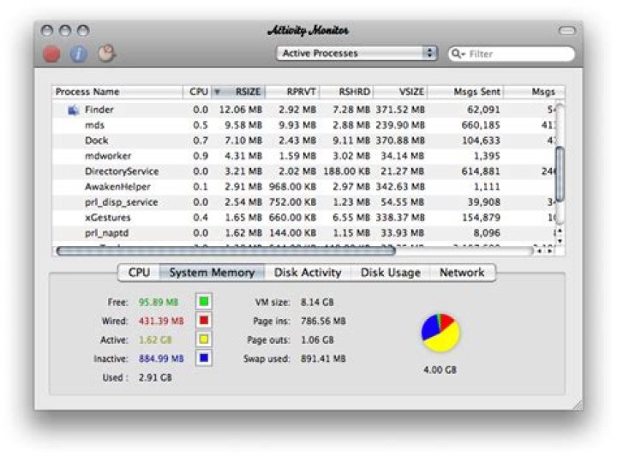Click the 4.00 GB total memory label
617x457 pixels.
coord(440,370)
